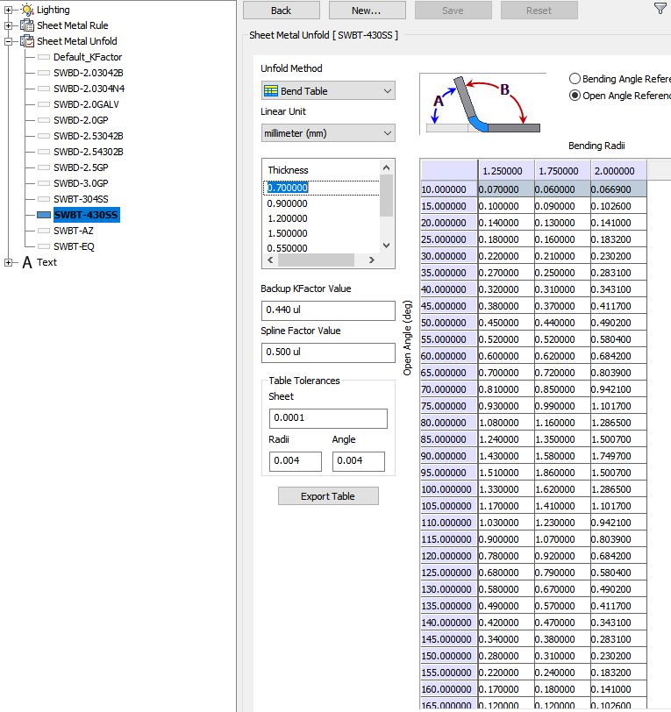Click the Sheet Metal Unfold icon

26,41
